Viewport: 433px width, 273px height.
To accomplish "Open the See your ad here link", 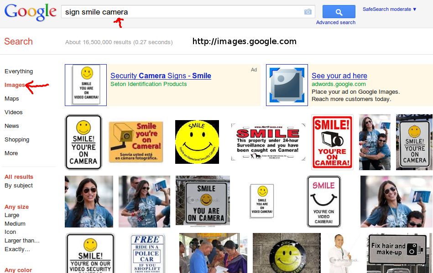I will point(339,76).
